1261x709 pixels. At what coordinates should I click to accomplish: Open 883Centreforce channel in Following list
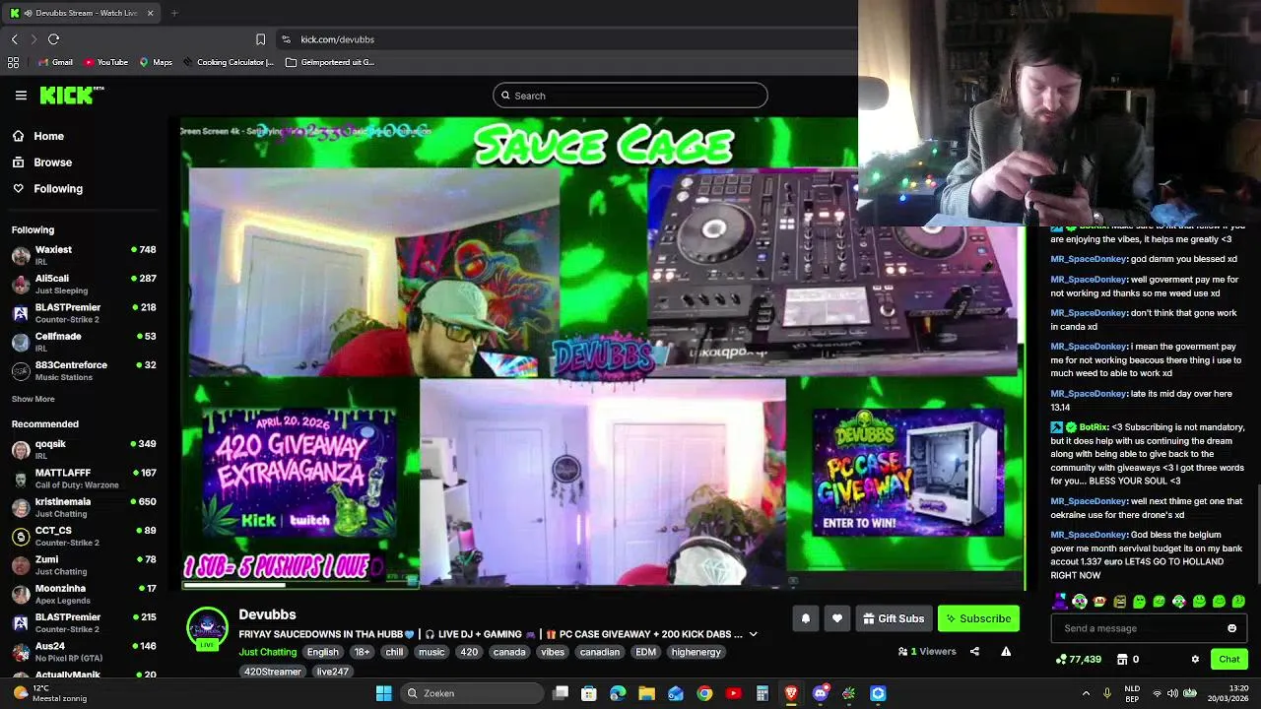84,370
